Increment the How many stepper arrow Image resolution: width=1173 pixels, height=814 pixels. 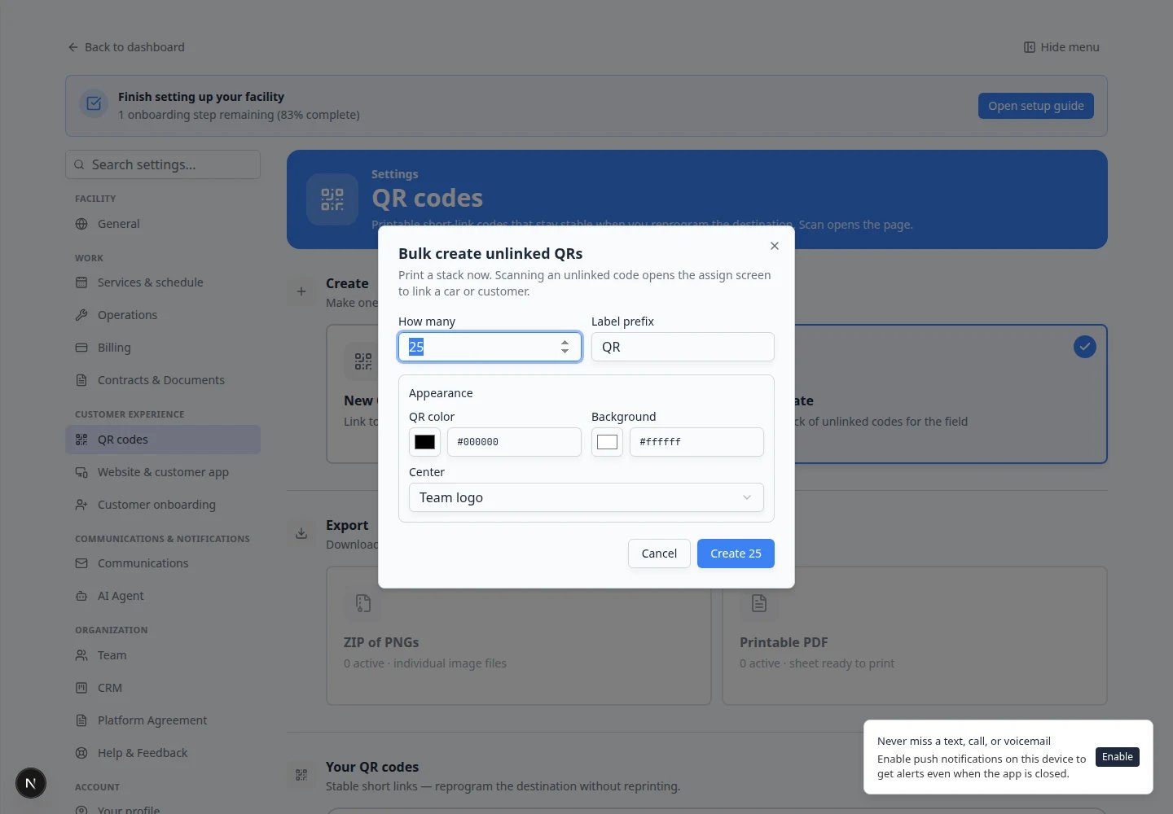tap(565, 342)
